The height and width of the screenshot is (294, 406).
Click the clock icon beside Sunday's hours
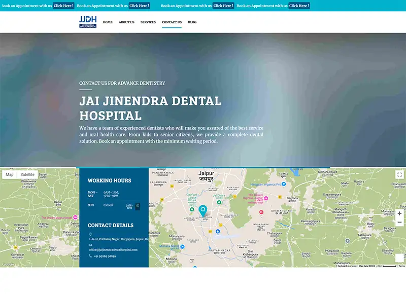pyautogui.click(x=138, y=206)
